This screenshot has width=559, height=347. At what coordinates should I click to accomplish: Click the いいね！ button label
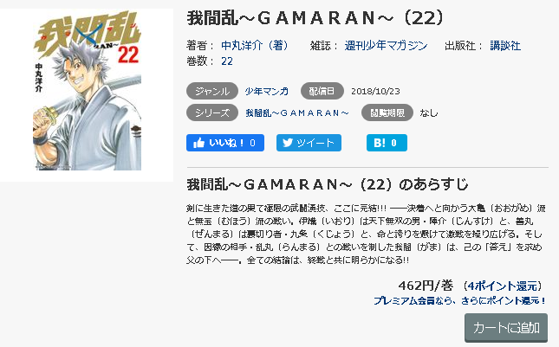227,143
